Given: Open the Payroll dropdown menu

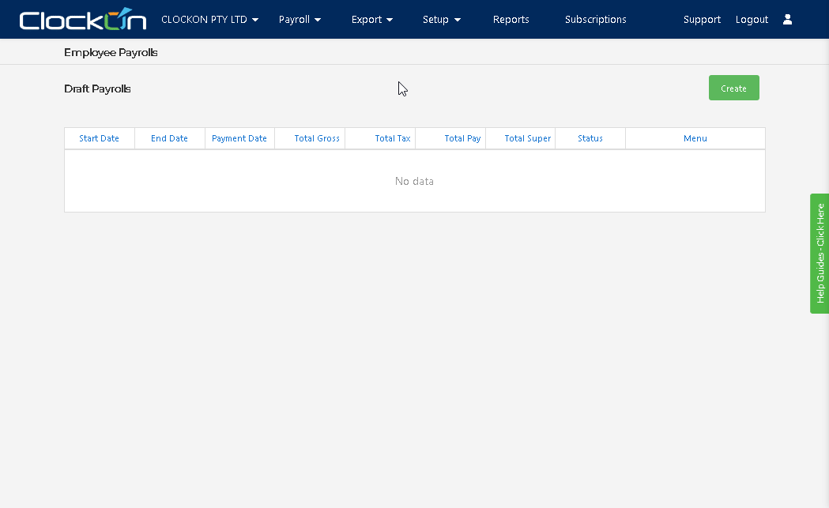Looking at the screenshot, I should tap(300, 19).
